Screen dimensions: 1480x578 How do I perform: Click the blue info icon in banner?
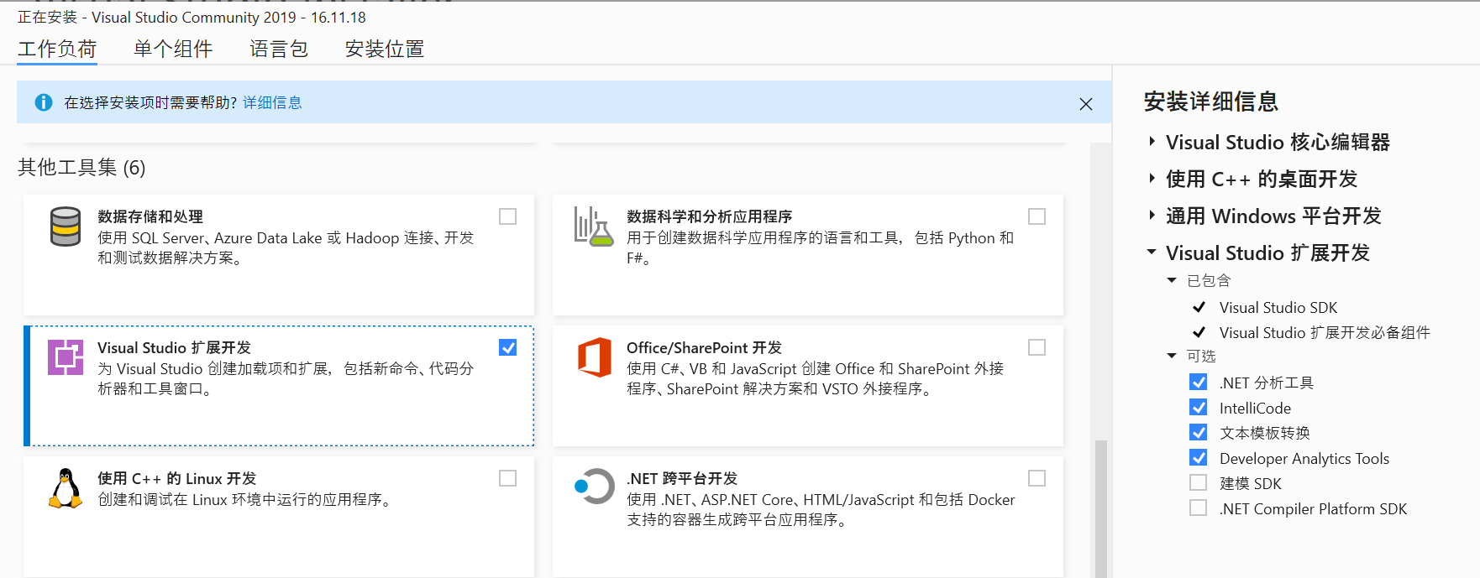(x=44, y=102)
